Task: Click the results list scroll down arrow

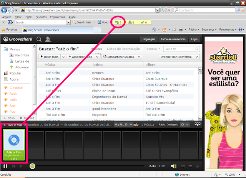Action: coord(200,119)
